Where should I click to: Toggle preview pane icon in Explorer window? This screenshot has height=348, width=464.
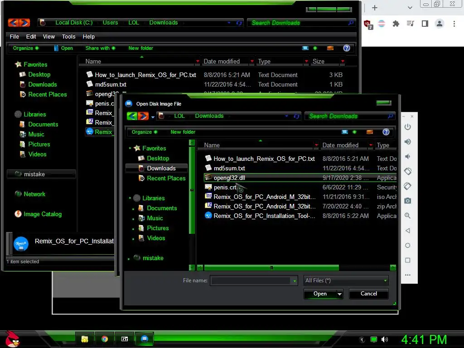[330, 48]
